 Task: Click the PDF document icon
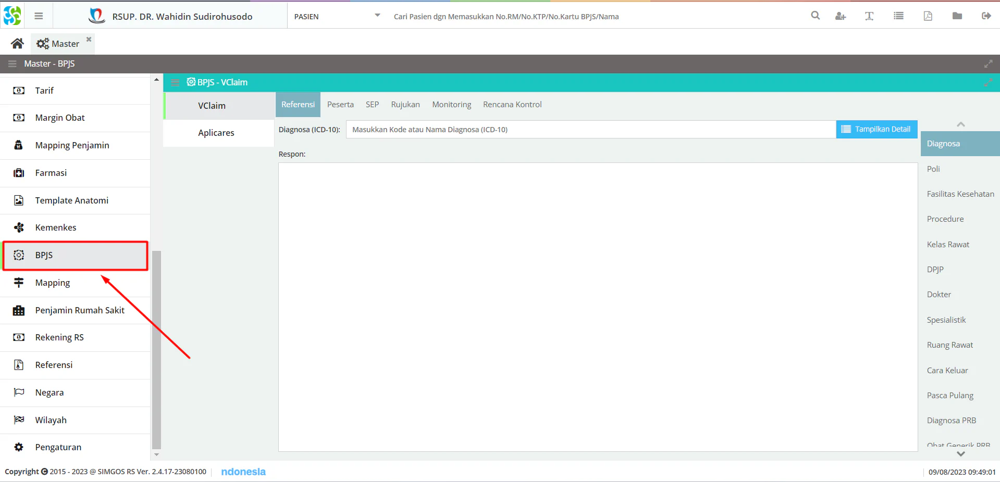928,16
